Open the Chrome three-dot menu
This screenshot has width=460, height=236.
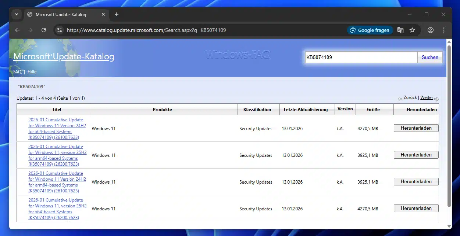click(444, 30)
